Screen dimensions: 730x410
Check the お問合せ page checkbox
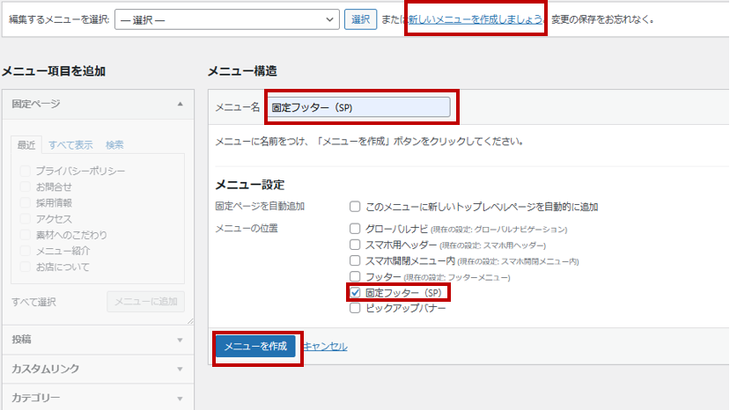[x=26, y=187]
